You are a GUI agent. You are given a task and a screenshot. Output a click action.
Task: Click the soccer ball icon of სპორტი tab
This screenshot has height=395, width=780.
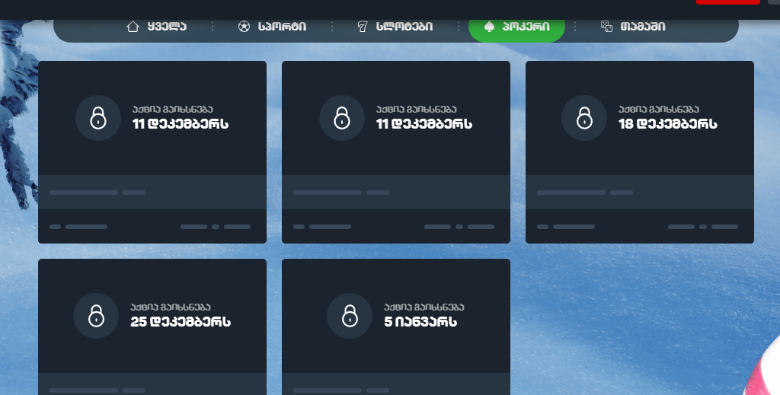[x=244, y=27]
